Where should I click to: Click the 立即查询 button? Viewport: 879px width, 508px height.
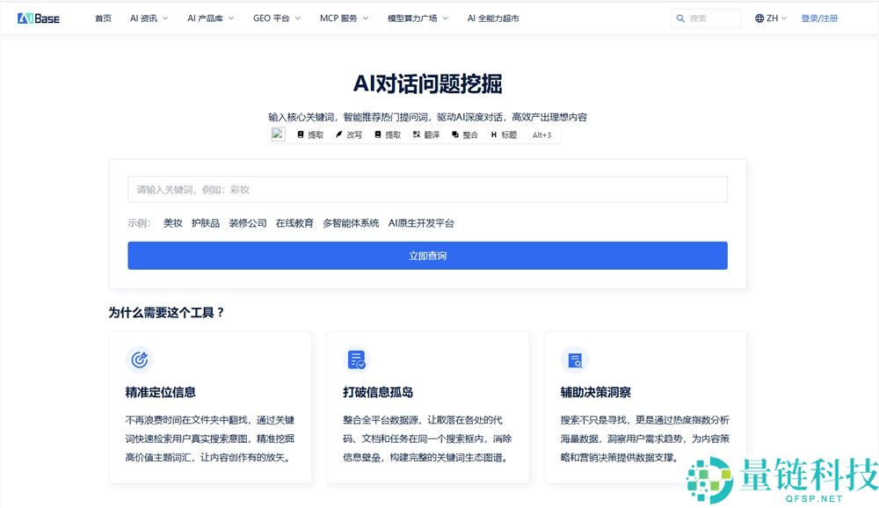pos(428,256)
